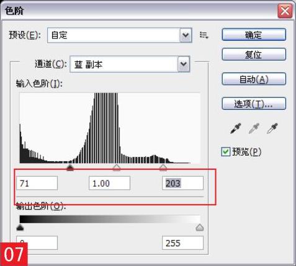The height and width of the screenshot is (266, 296).
Task: Click the input shadow slider triangle
Action: (70, 167)
